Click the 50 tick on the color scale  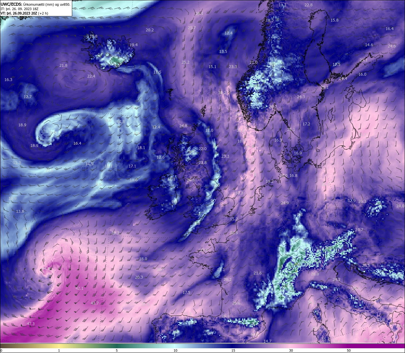click(x=349, y=350)
